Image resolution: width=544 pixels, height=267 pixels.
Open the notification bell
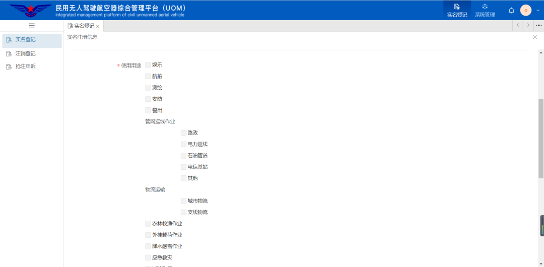tap(511, 10)
